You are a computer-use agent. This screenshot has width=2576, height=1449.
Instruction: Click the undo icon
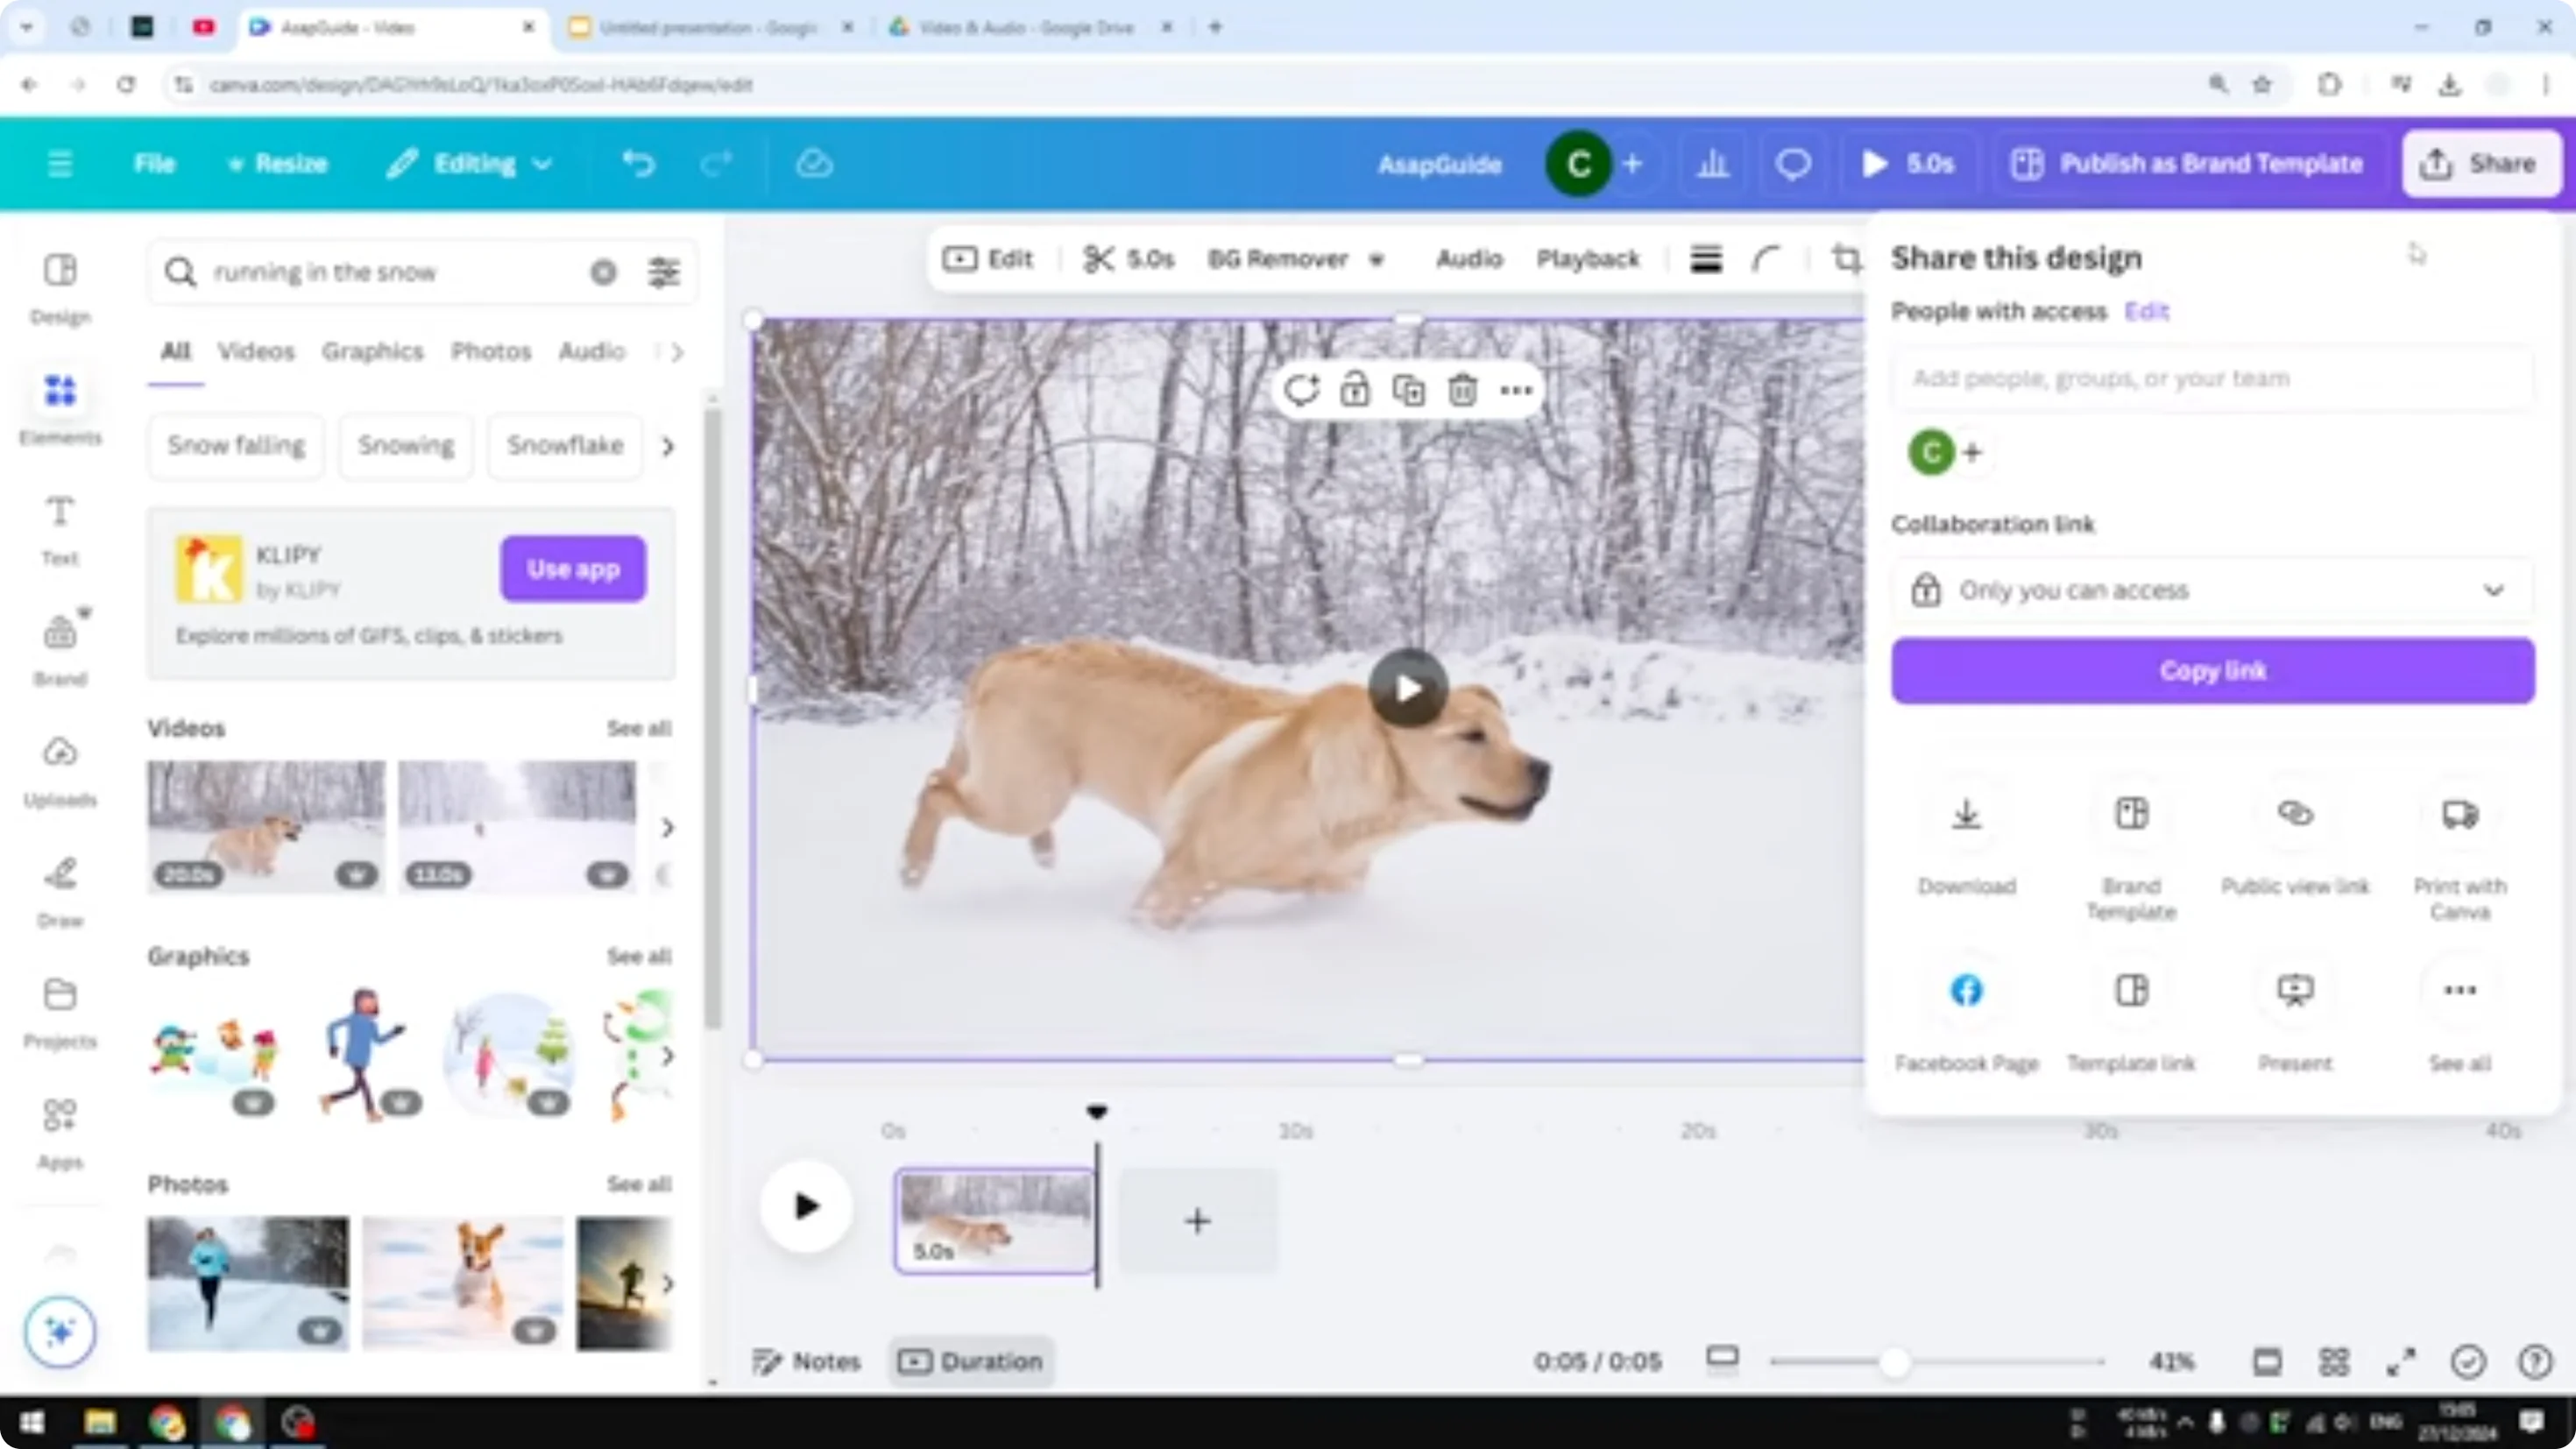pyautogui.click(x=640, y=163)
